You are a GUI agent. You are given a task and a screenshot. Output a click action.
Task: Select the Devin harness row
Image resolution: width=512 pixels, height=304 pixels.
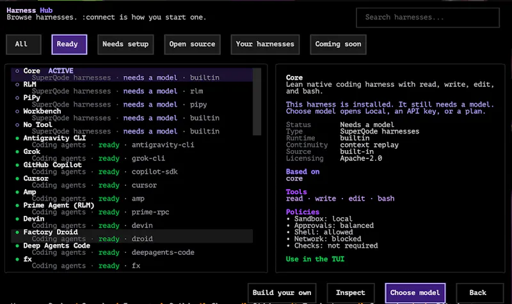pyautogui.click(x=132, y=222)
